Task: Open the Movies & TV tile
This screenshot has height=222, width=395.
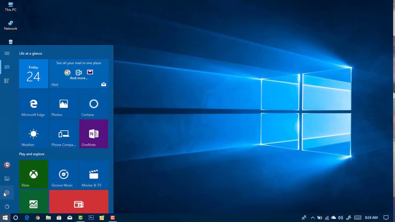Action: (x=94, y=174)
